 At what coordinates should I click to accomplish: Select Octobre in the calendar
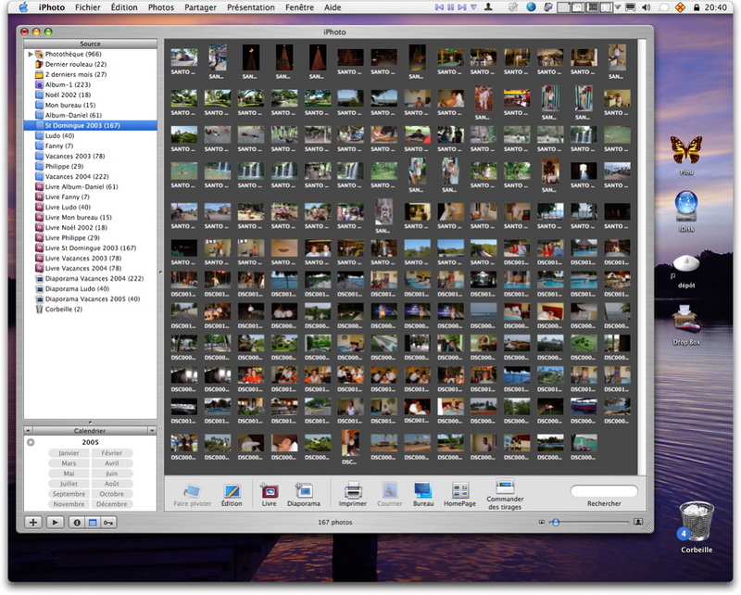112,494
